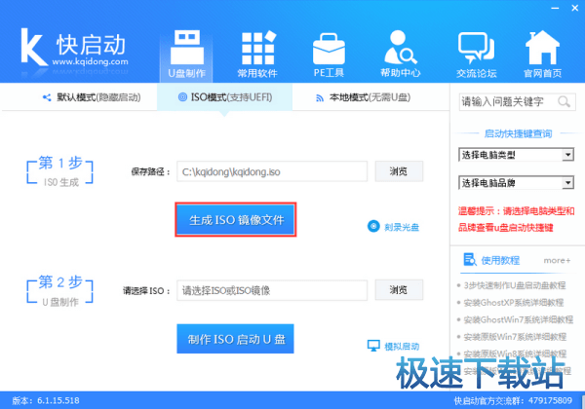Screen dimensions: 585x409
Task: Go to 官网首页 home icon
Action: click(x=542, y=55)
